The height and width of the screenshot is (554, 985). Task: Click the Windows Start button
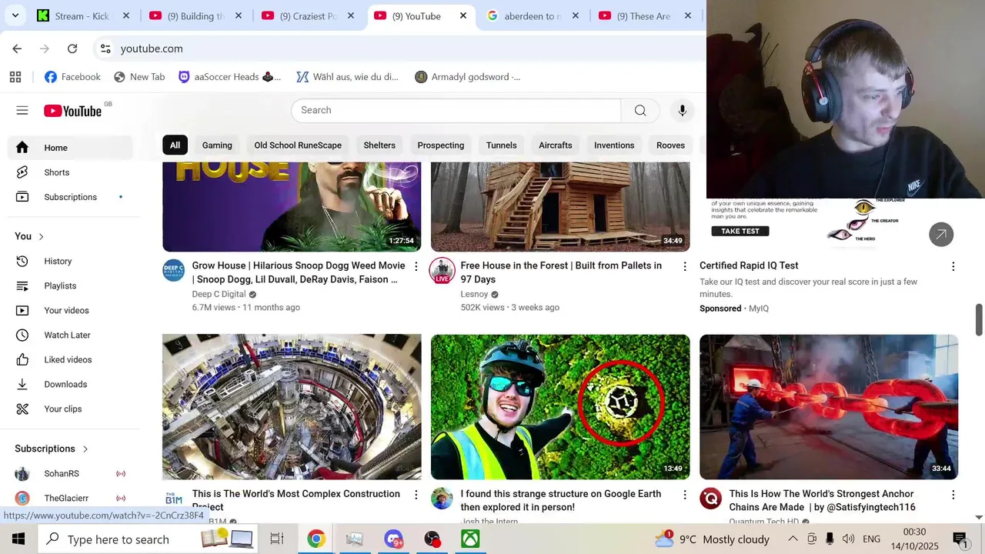click(18, 539)
